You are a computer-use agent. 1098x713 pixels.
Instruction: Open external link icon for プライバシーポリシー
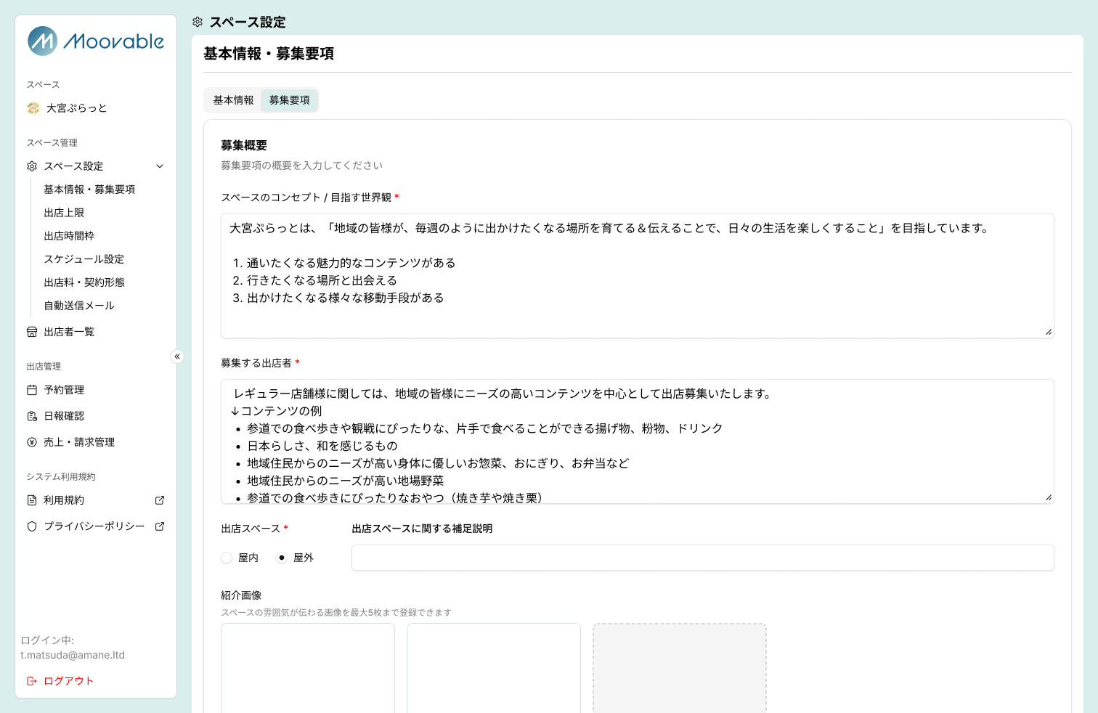pos(160,526)
